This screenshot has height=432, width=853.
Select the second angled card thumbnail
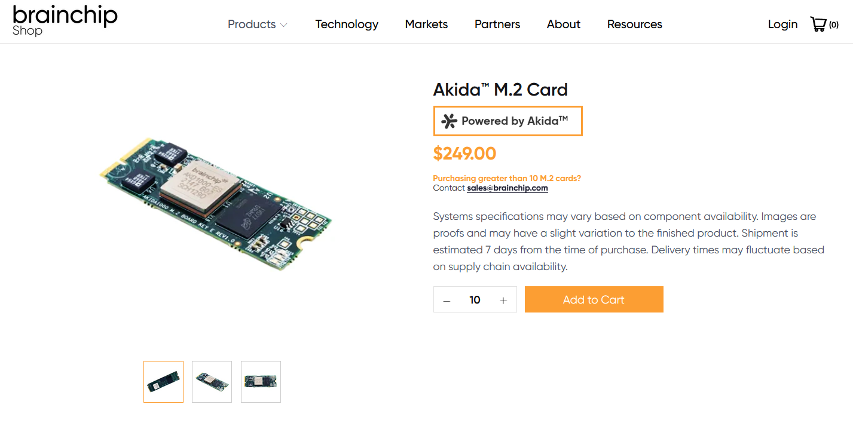(x=212, y=382)
